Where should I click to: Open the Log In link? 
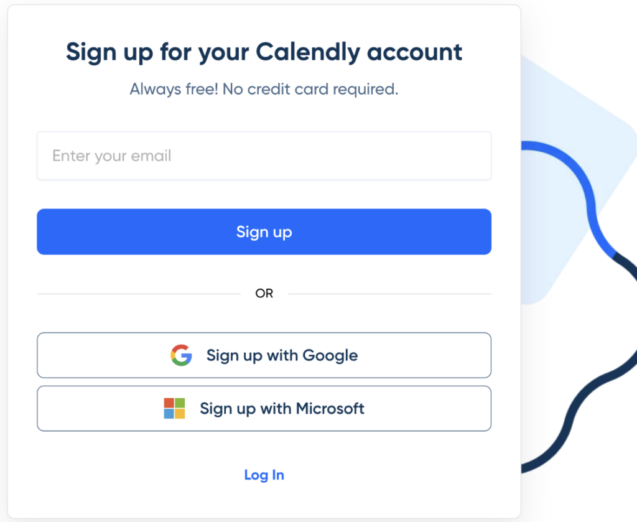(x=264, y=475)
